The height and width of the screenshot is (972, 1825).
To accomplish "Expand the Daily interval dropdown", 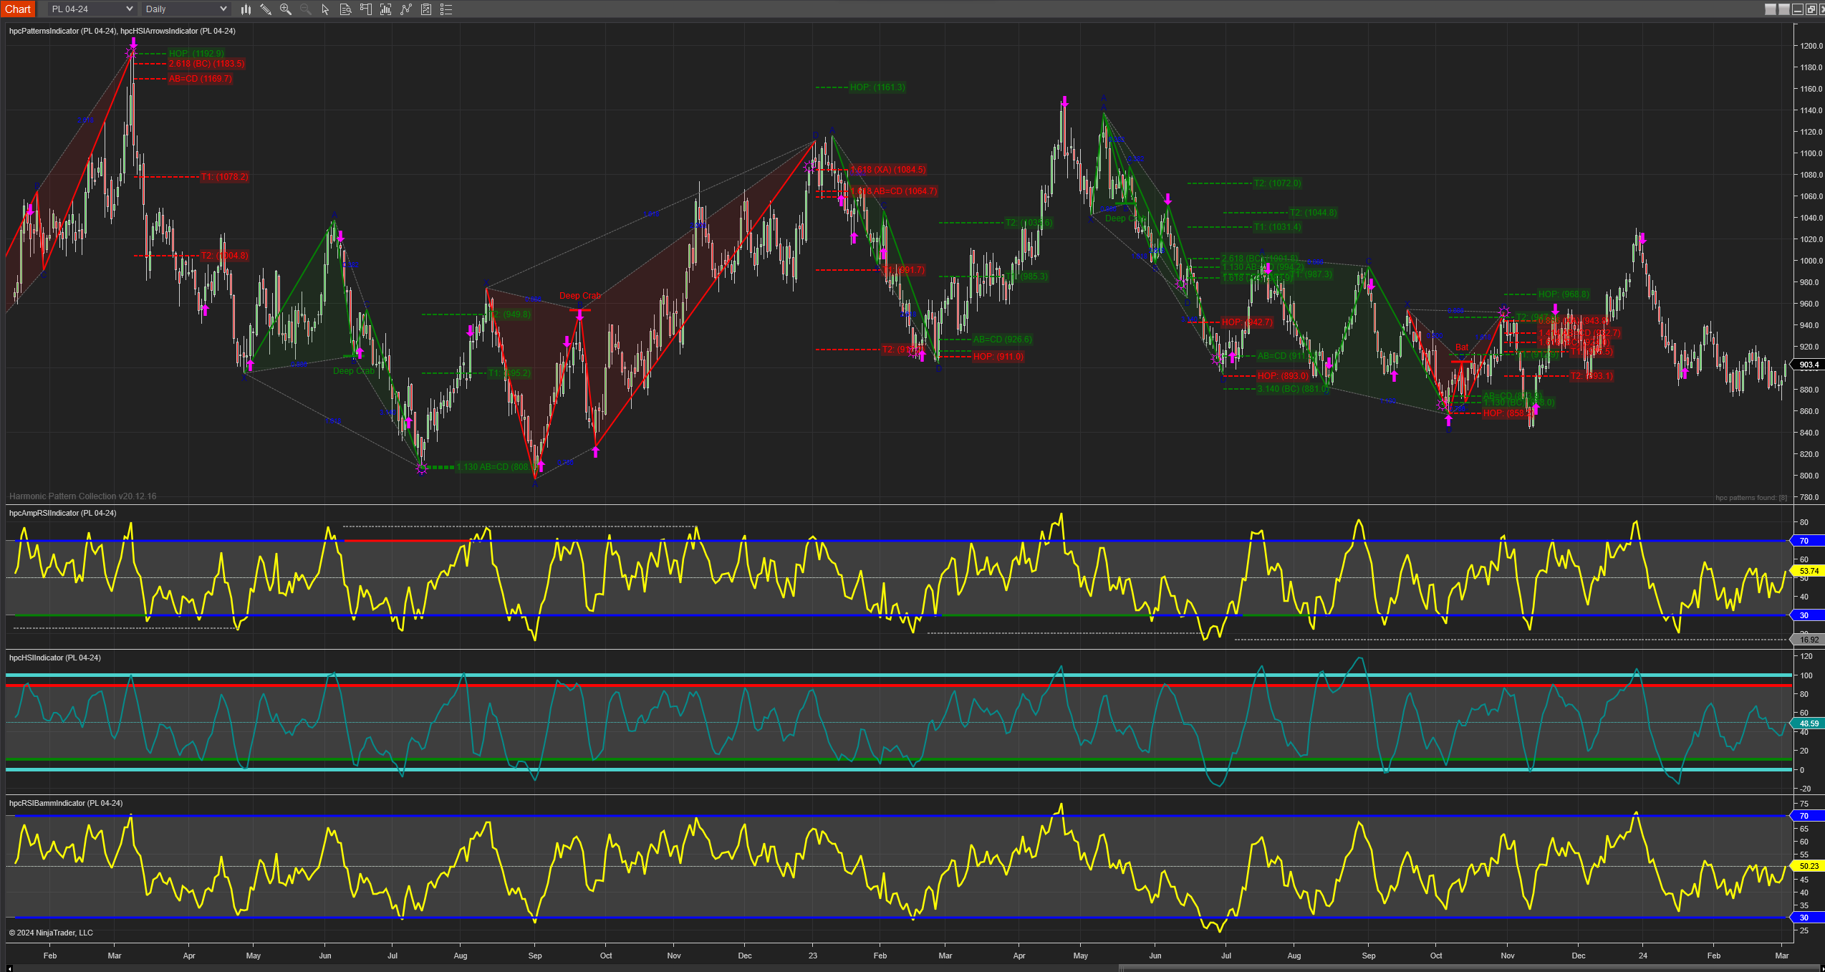I will coord(186,9).
